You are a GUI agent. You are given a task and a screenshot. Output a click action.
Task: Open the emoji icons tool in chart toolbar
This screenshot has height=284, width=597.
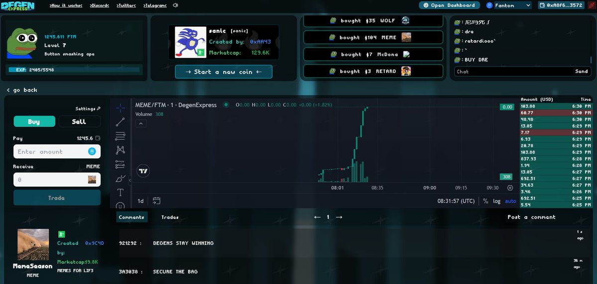click(120, 205)
